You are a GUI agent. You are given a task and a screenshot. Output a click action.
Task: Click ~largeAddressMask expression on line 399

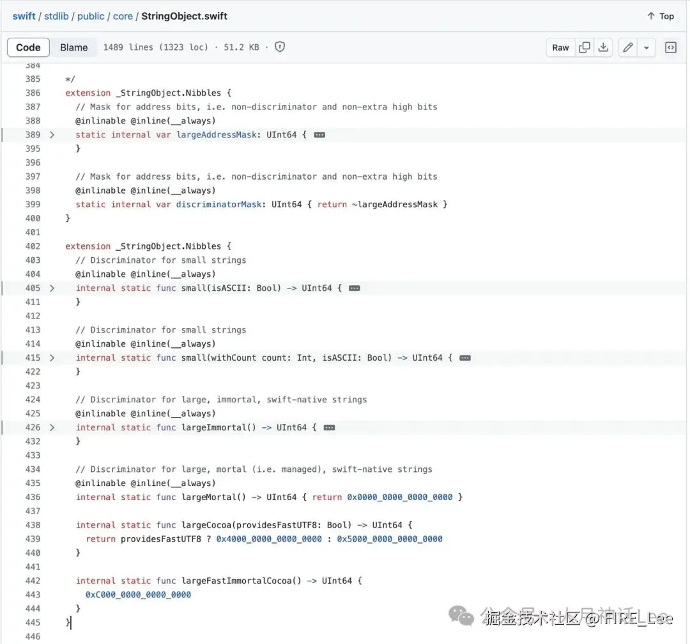[x=395, y=205]
